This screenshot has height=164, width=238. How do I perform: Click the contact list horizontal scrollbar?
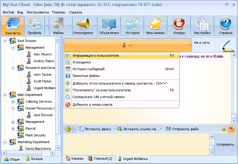pos(29,153)
